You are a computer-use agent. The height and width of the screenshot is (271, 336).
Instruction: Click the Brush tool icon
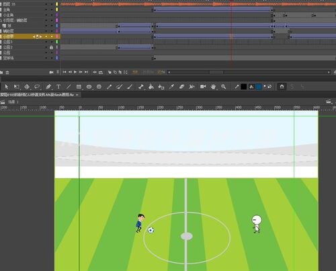[129, 87]
